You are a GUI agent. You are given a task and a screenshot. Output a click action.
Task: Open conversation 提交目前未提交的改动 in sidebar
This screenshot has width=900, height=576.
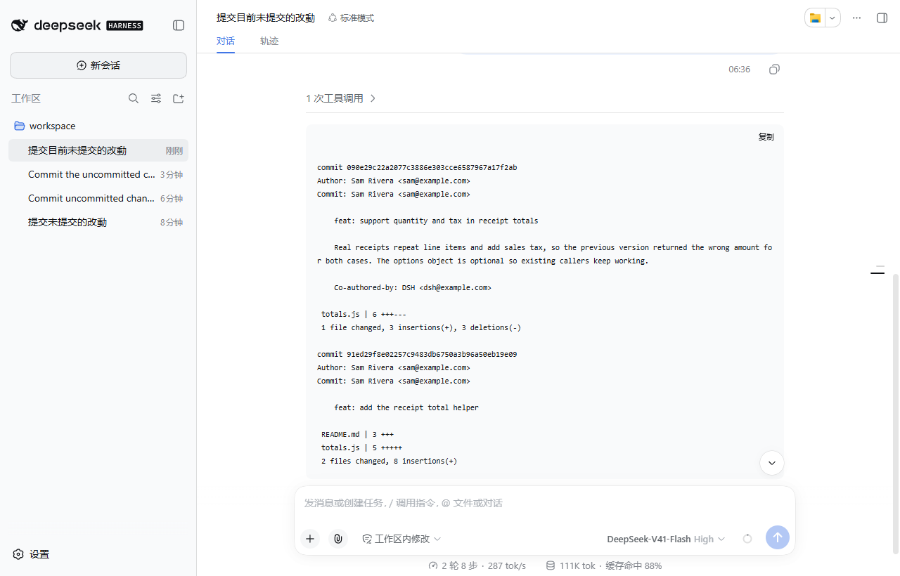98,150
